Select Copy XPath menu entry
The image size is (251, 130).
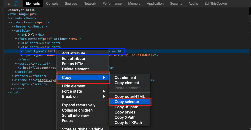[x=125, y=117]
